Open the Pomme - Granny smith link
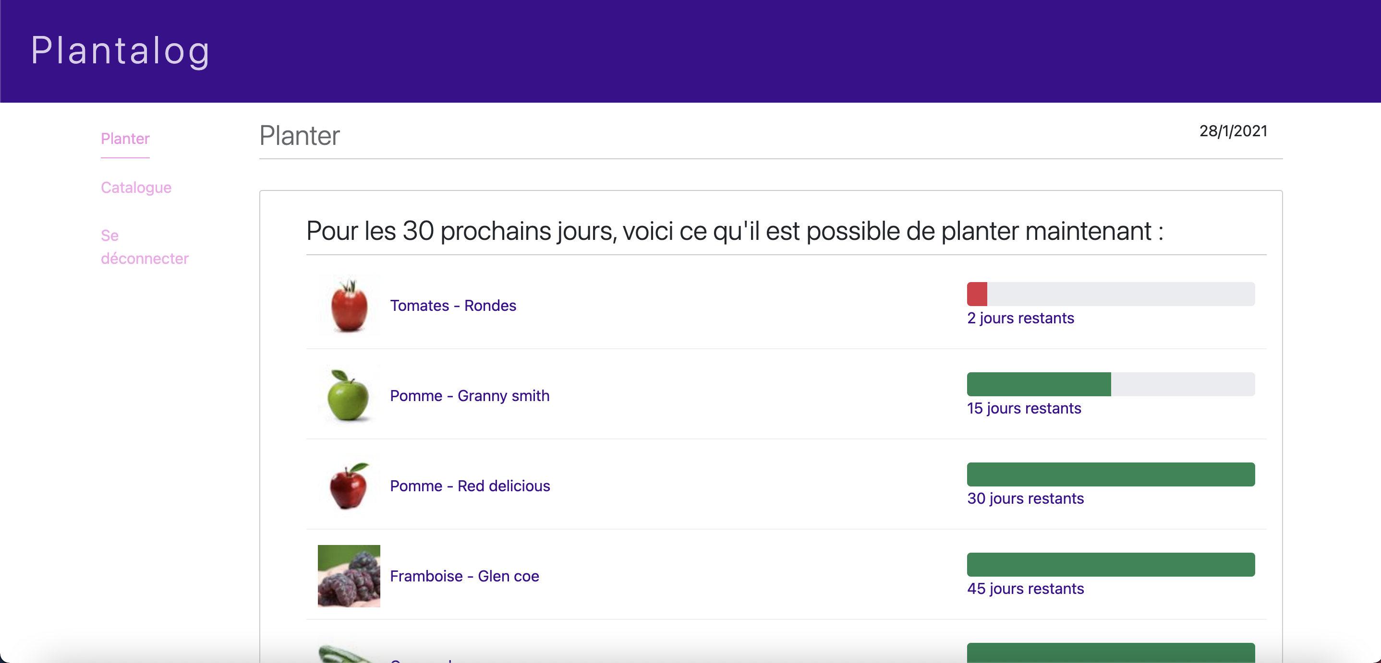Viewport: 1381px width, 663px height. (x=470, y=396)
